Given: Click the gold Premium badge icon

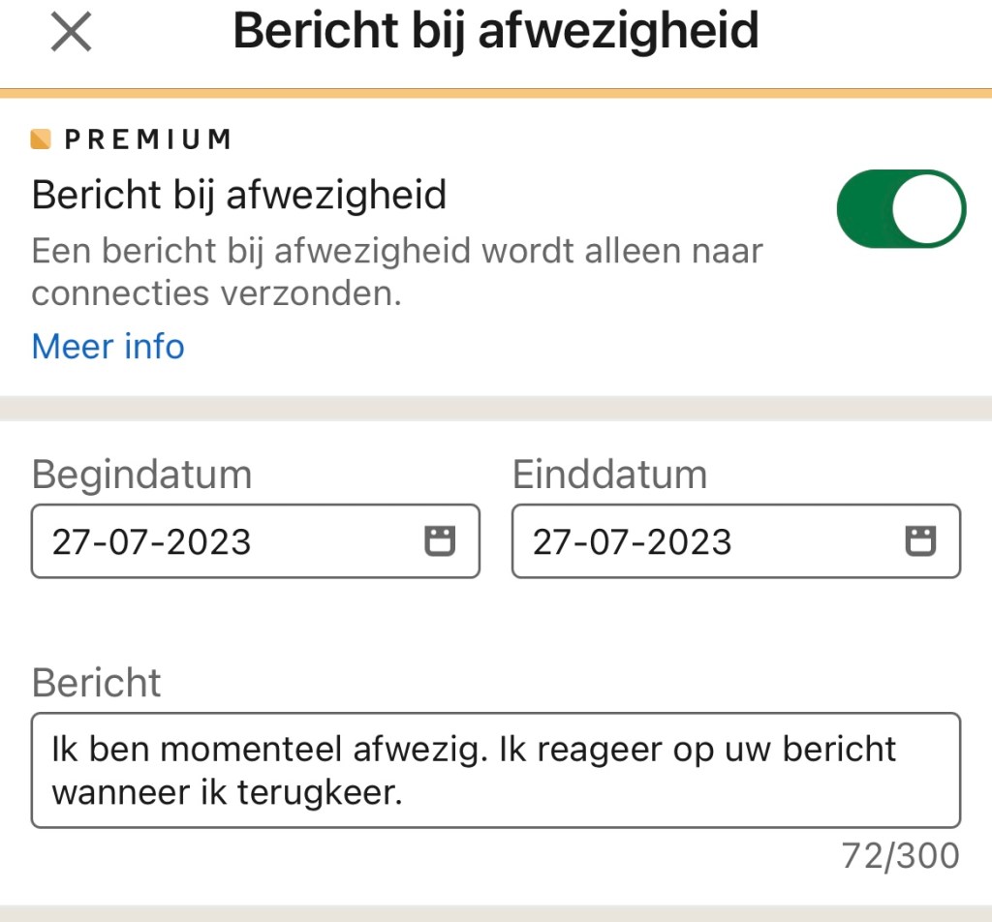Looking at the screenshot, I should click(x=41, y=139).
